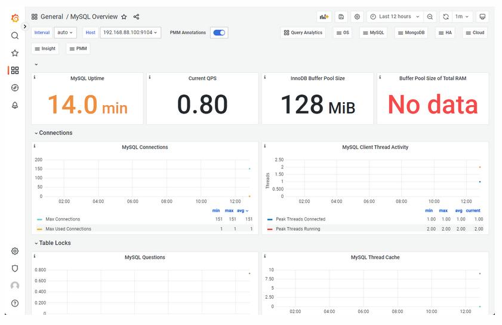Sort Thread Activity legend by current

coord(473,210)
